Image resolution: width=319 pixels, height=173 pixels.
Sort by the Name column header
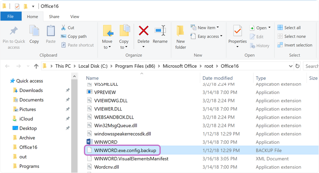click(92, 78)
